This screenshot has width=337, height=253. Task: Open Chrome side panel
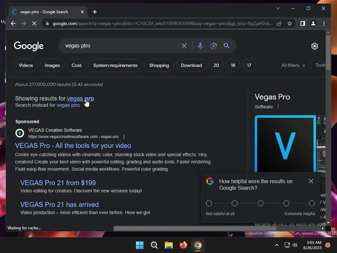point(303,23)
